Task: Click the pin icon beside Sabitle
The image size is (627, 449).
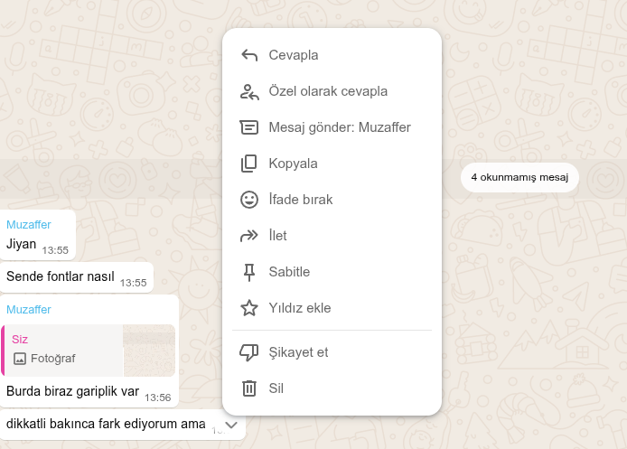Action: [249, 272]
